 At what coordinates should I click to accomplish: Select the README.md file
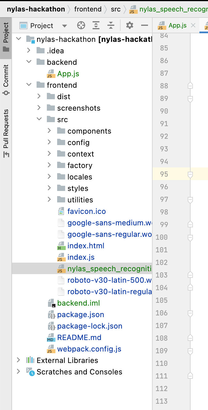[79, 337]
